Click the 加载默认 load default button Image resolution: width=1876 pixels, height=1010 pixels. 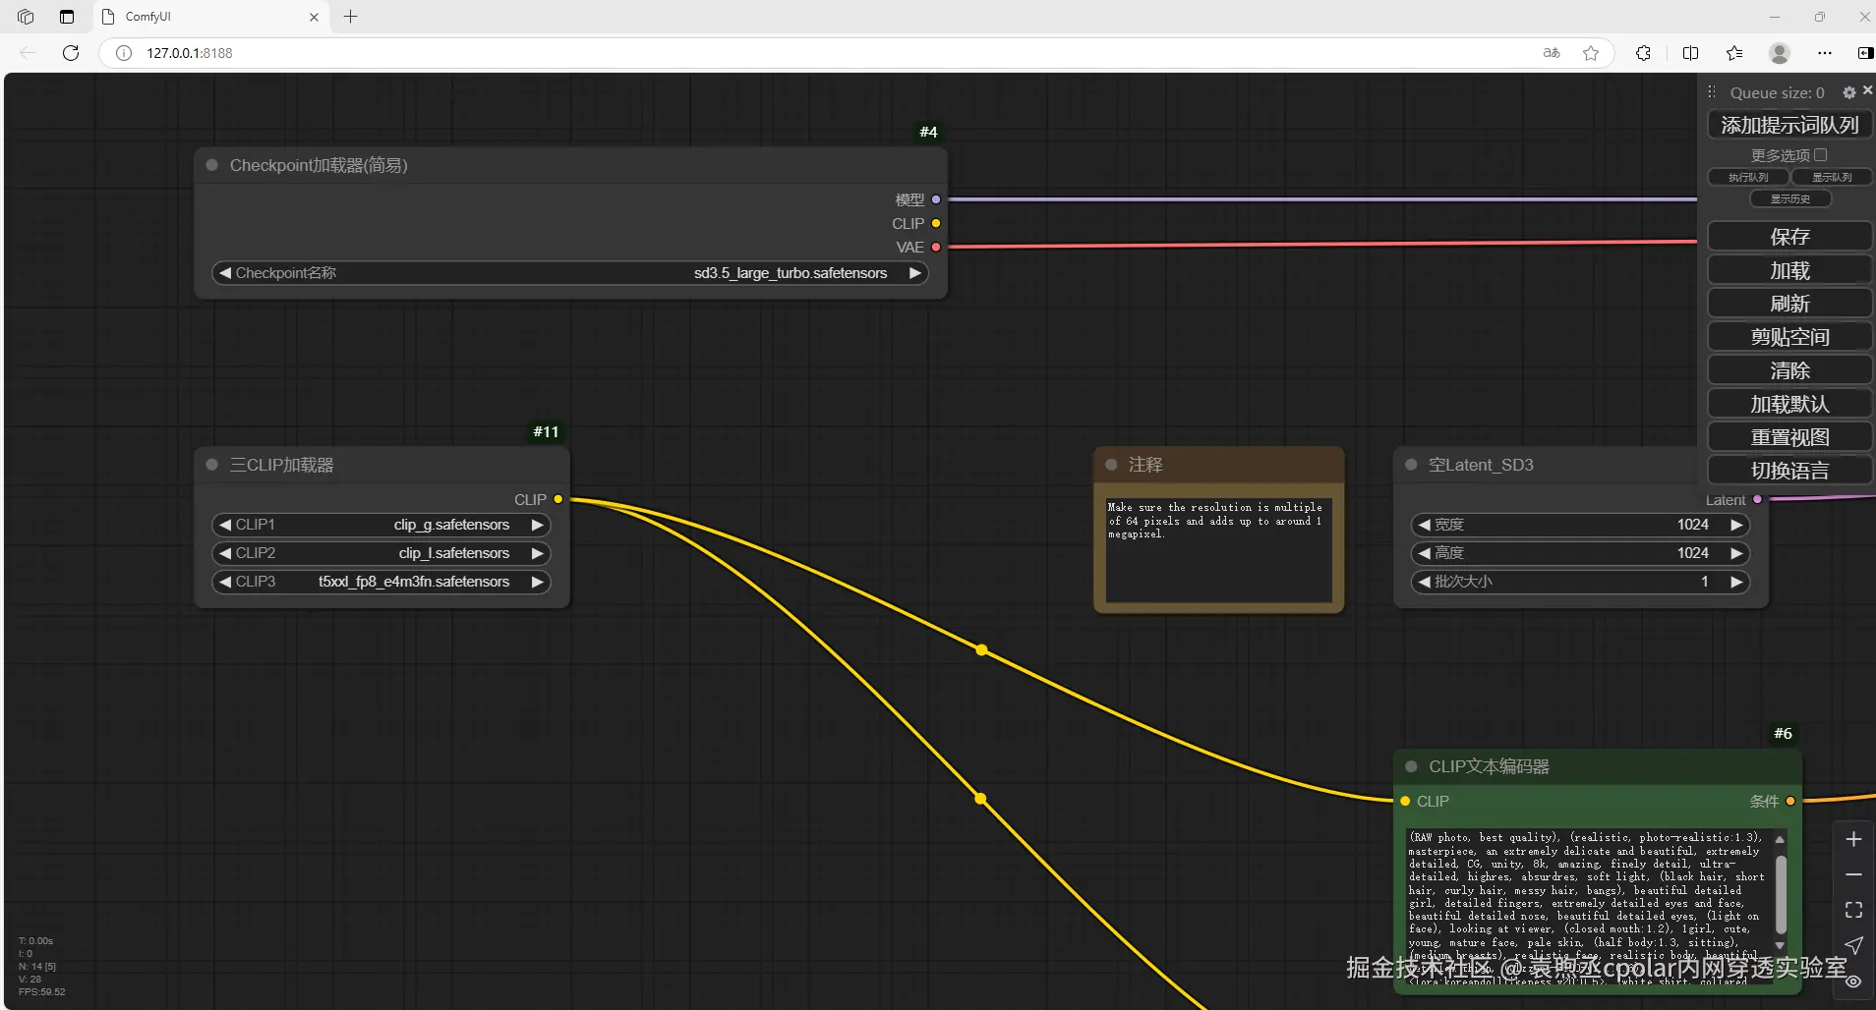click(1789, 404)
